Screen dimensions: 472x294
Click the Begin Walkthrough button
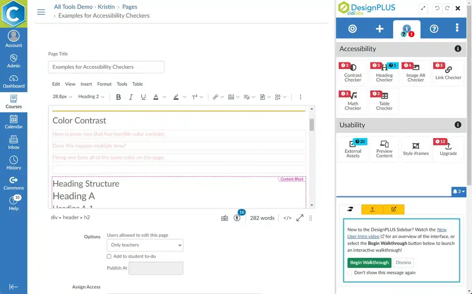tap(369, 262)
